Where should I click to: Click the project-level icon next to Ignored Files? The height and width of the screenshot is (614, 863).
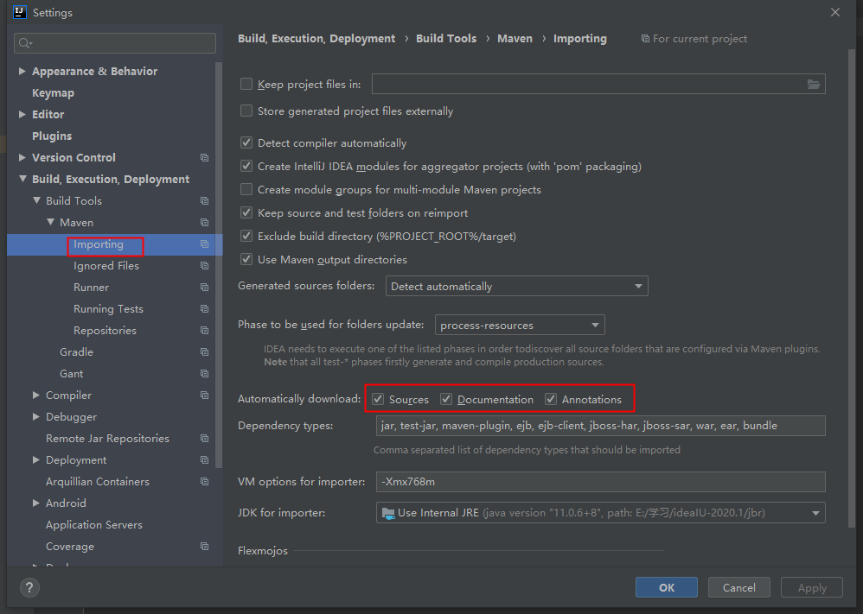click(205, 265)
